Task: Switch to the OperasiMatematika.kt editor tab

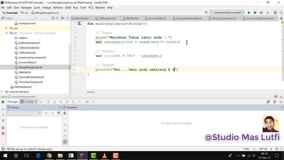Action: tap(189, 18)
